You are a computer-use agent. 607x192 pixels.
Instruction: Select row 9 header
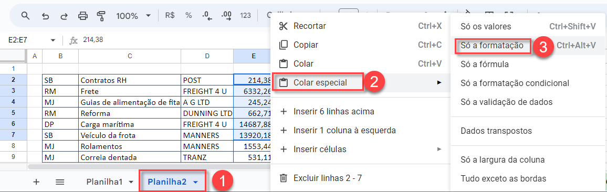click(x=14, y=157)
